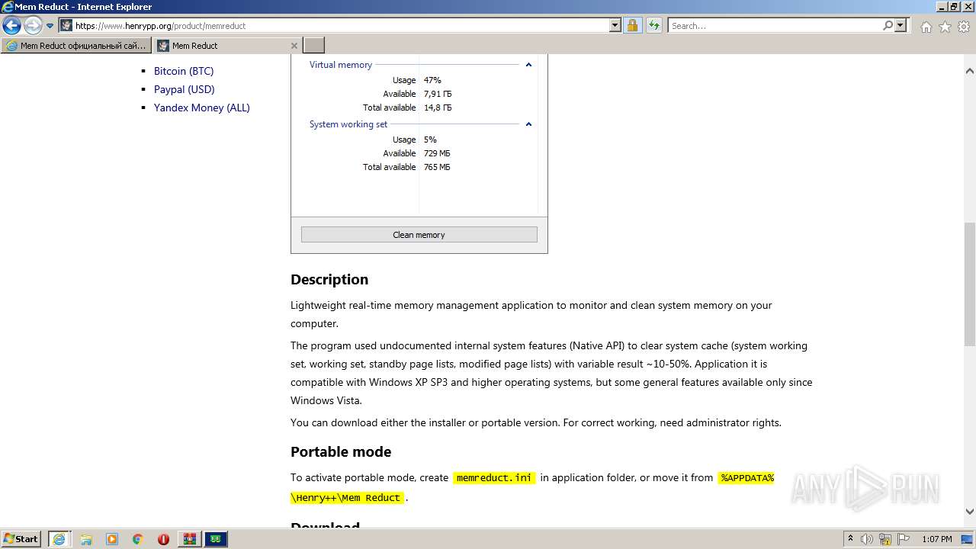Show the security report lock icon
This screenshot has width=976, height=549.
[x=632, y=26]
